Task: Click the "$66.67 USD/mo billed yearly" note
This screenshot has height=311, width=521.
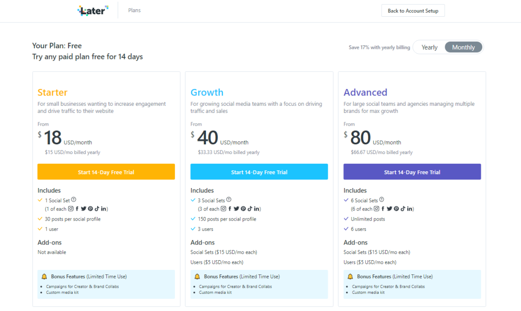Action: pyautogui.click(x=382, y=152)
